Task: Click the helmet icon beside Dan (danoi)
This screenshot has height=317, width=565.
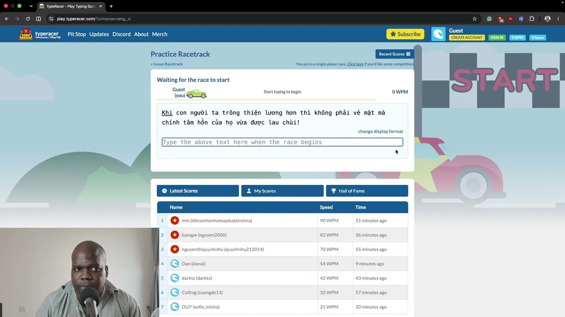Action: coord(175,264)
